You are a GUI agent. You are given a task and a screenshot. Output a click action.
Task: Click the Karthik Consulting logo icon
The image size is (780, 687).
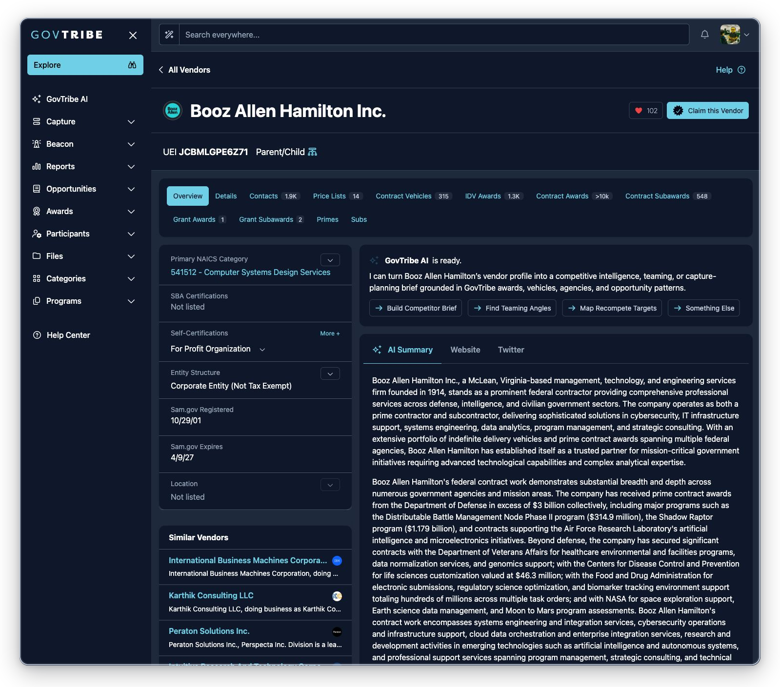(337, 596)
